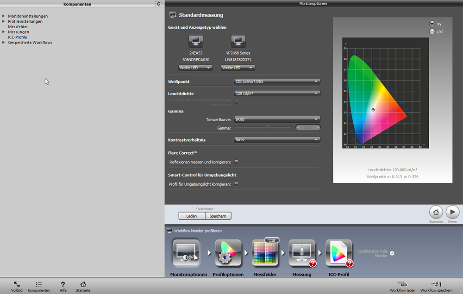The height and width of the screenshot is (294, 463).
Task: Click the Monitoroptionen workflow step icon
Action: point(186,253)
